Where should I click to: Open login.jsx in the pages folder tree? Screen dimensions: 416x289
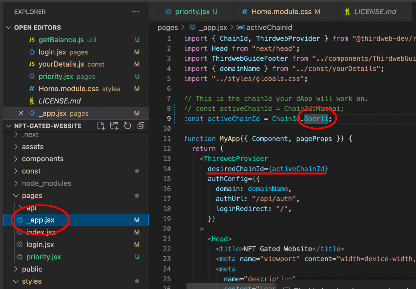point(76,245)
